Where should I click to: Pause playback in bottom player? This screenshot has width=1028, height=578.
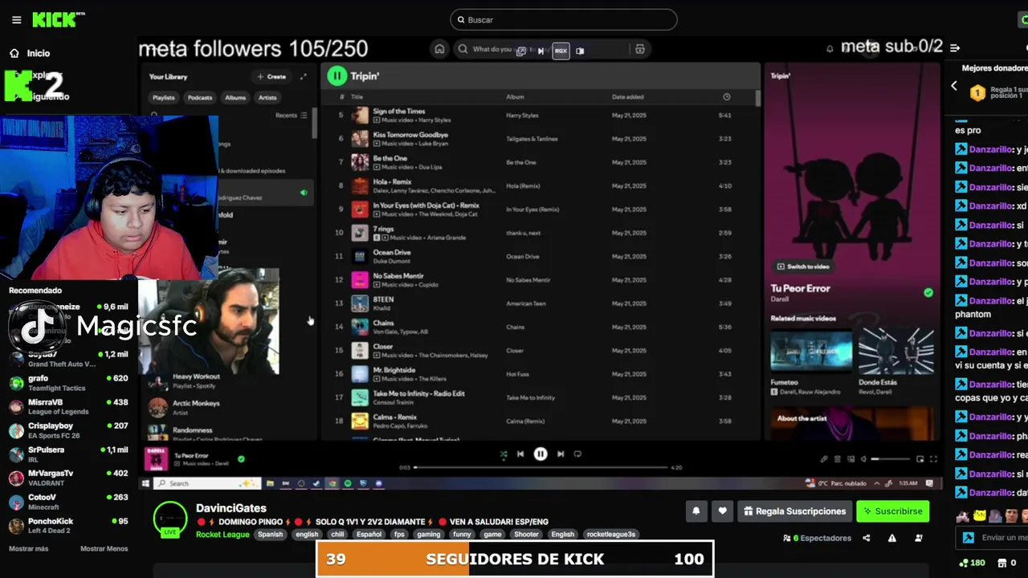pos(541,454)
